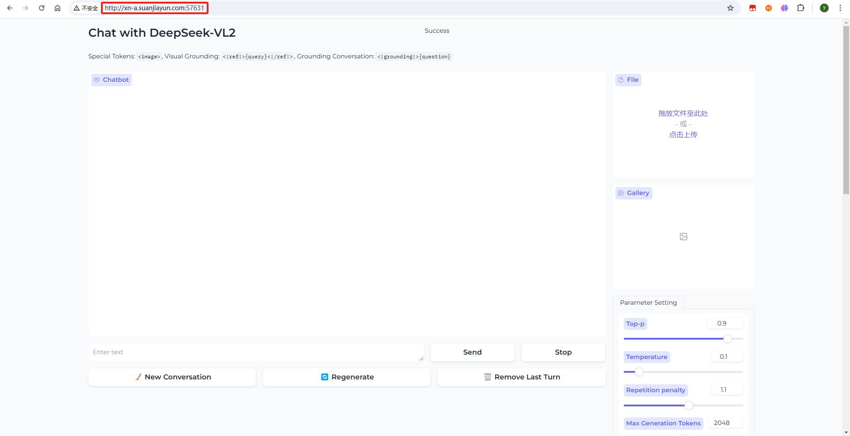Click the Max Generation Tokens value 2048
The image size is (850, 436).
pos(725,423)
